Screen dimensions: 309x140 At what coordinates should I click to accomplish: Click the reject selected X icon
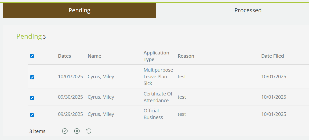tap(77, 131)
